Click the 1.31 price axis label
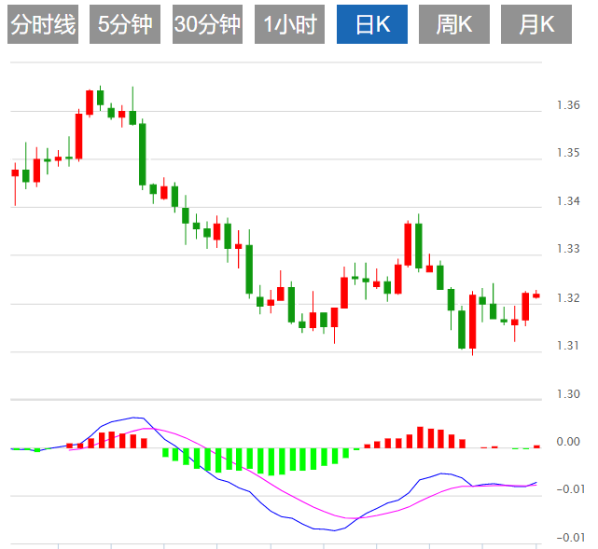The image size is (598, 549). 568,346
